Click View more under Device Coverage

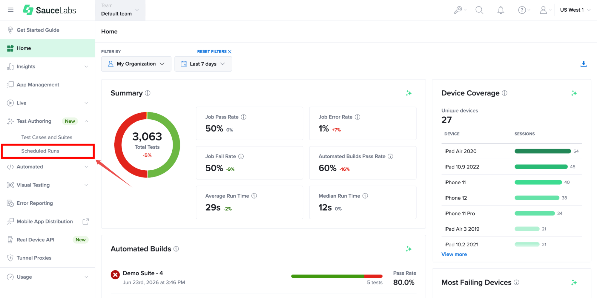tap(454, 254)
